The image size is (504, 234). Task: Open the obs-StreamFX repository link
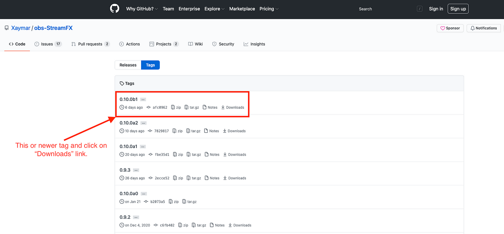53,28
